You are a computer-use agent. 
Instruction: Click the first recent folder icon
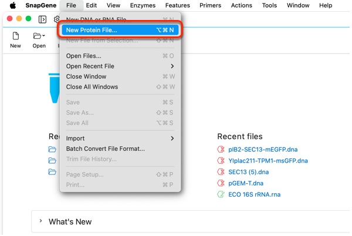[52, 149]
